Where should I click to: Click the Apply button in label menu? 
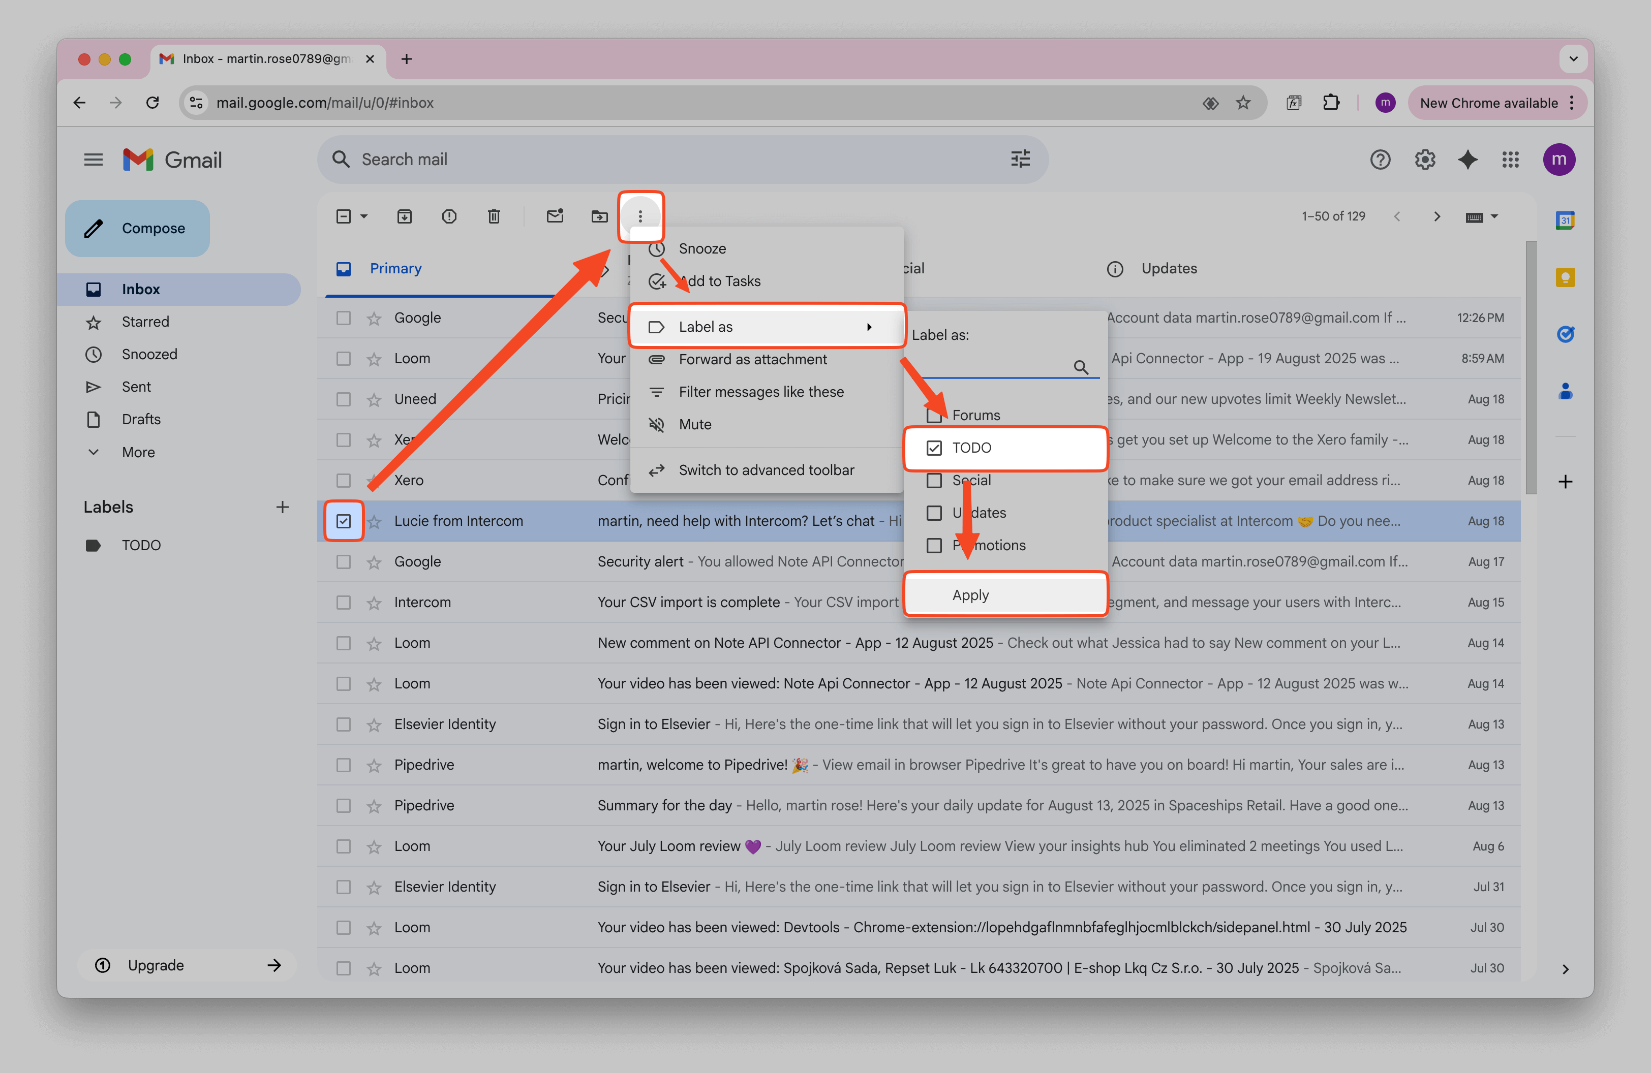tap(1005, 595)
